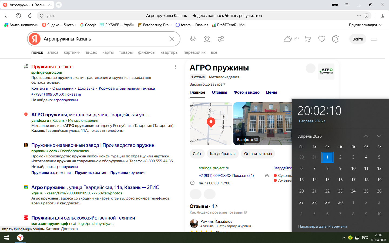389x243 pixels.
Task: Open the Yandex hamburger menu
Action: 374,39
